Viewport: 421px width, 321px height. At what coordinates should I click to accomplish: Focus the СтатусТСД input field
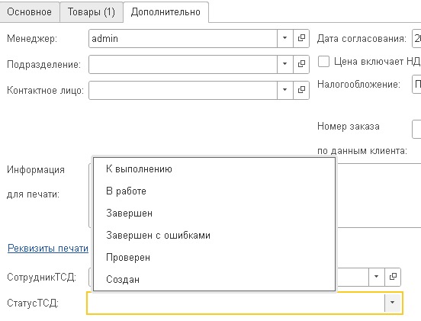pos(236,303)
